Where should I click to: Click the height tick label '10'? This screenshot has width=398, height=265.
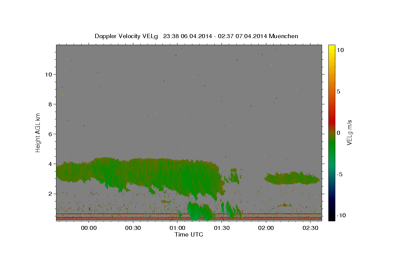[48, 74]
